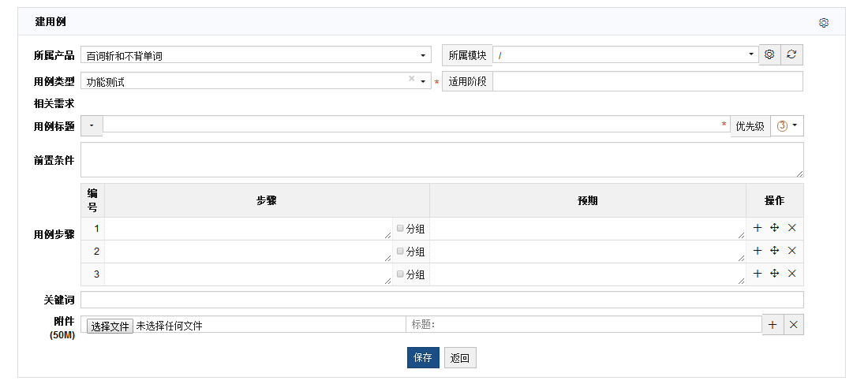Check 分组 for step 3
868x388 pixels.
pos(400,274)
